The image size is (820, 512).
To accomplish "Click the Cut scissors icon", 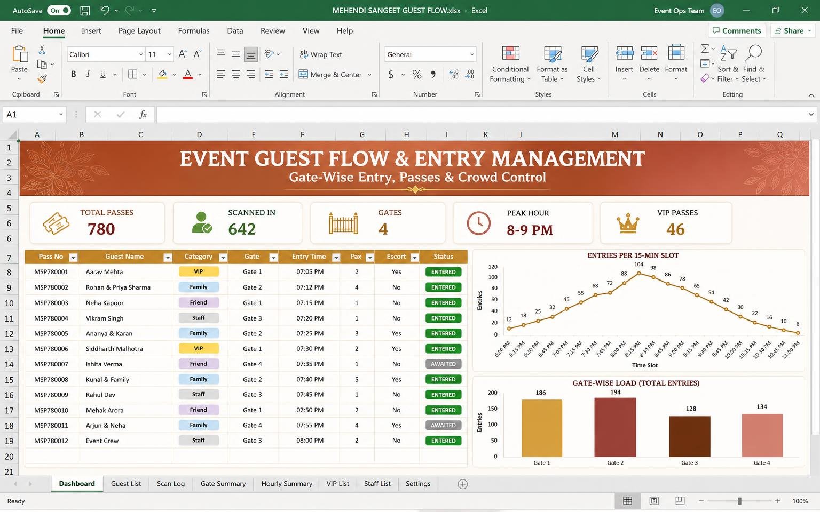I will pos(42,50).
